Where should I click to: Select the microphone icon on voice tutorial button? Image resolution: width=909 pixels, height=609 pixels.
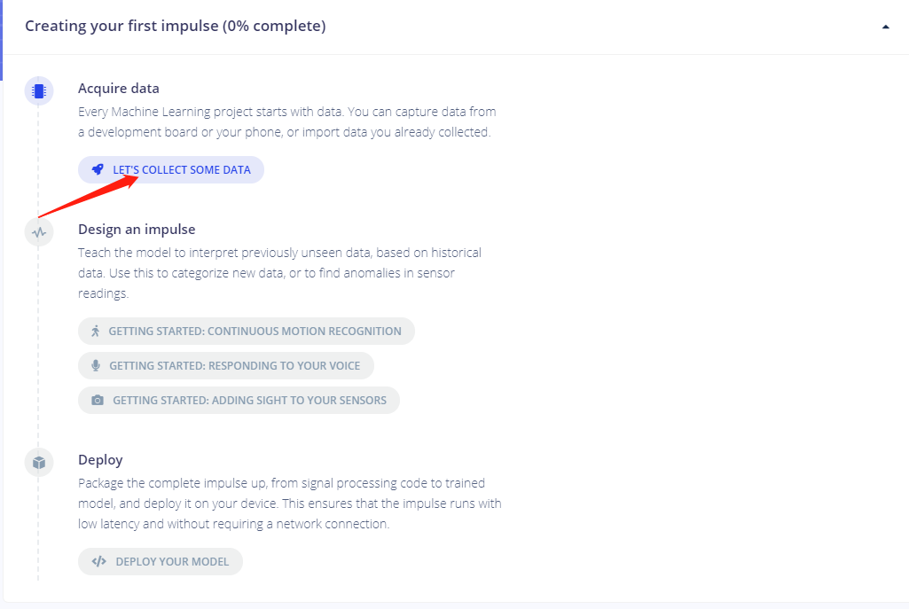coord(98,365)
